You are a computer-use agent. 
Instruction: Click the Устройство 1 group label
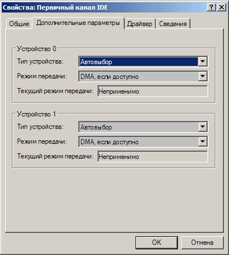(x=36, y=114)
